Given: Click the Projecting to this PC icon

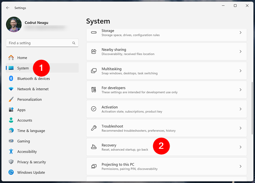Looking at the screenshot, I should tap(94, 166).
